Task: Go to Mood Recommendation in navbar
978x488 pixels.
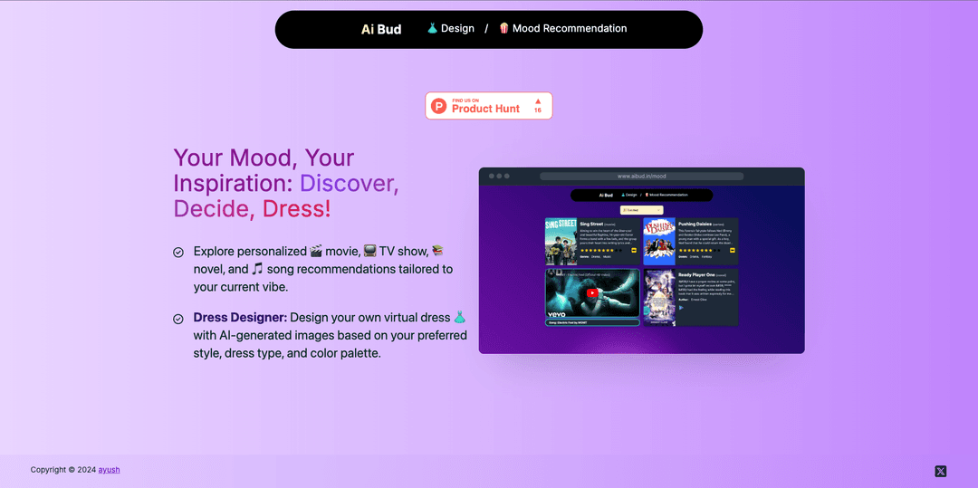Action: tap(562, 29)
